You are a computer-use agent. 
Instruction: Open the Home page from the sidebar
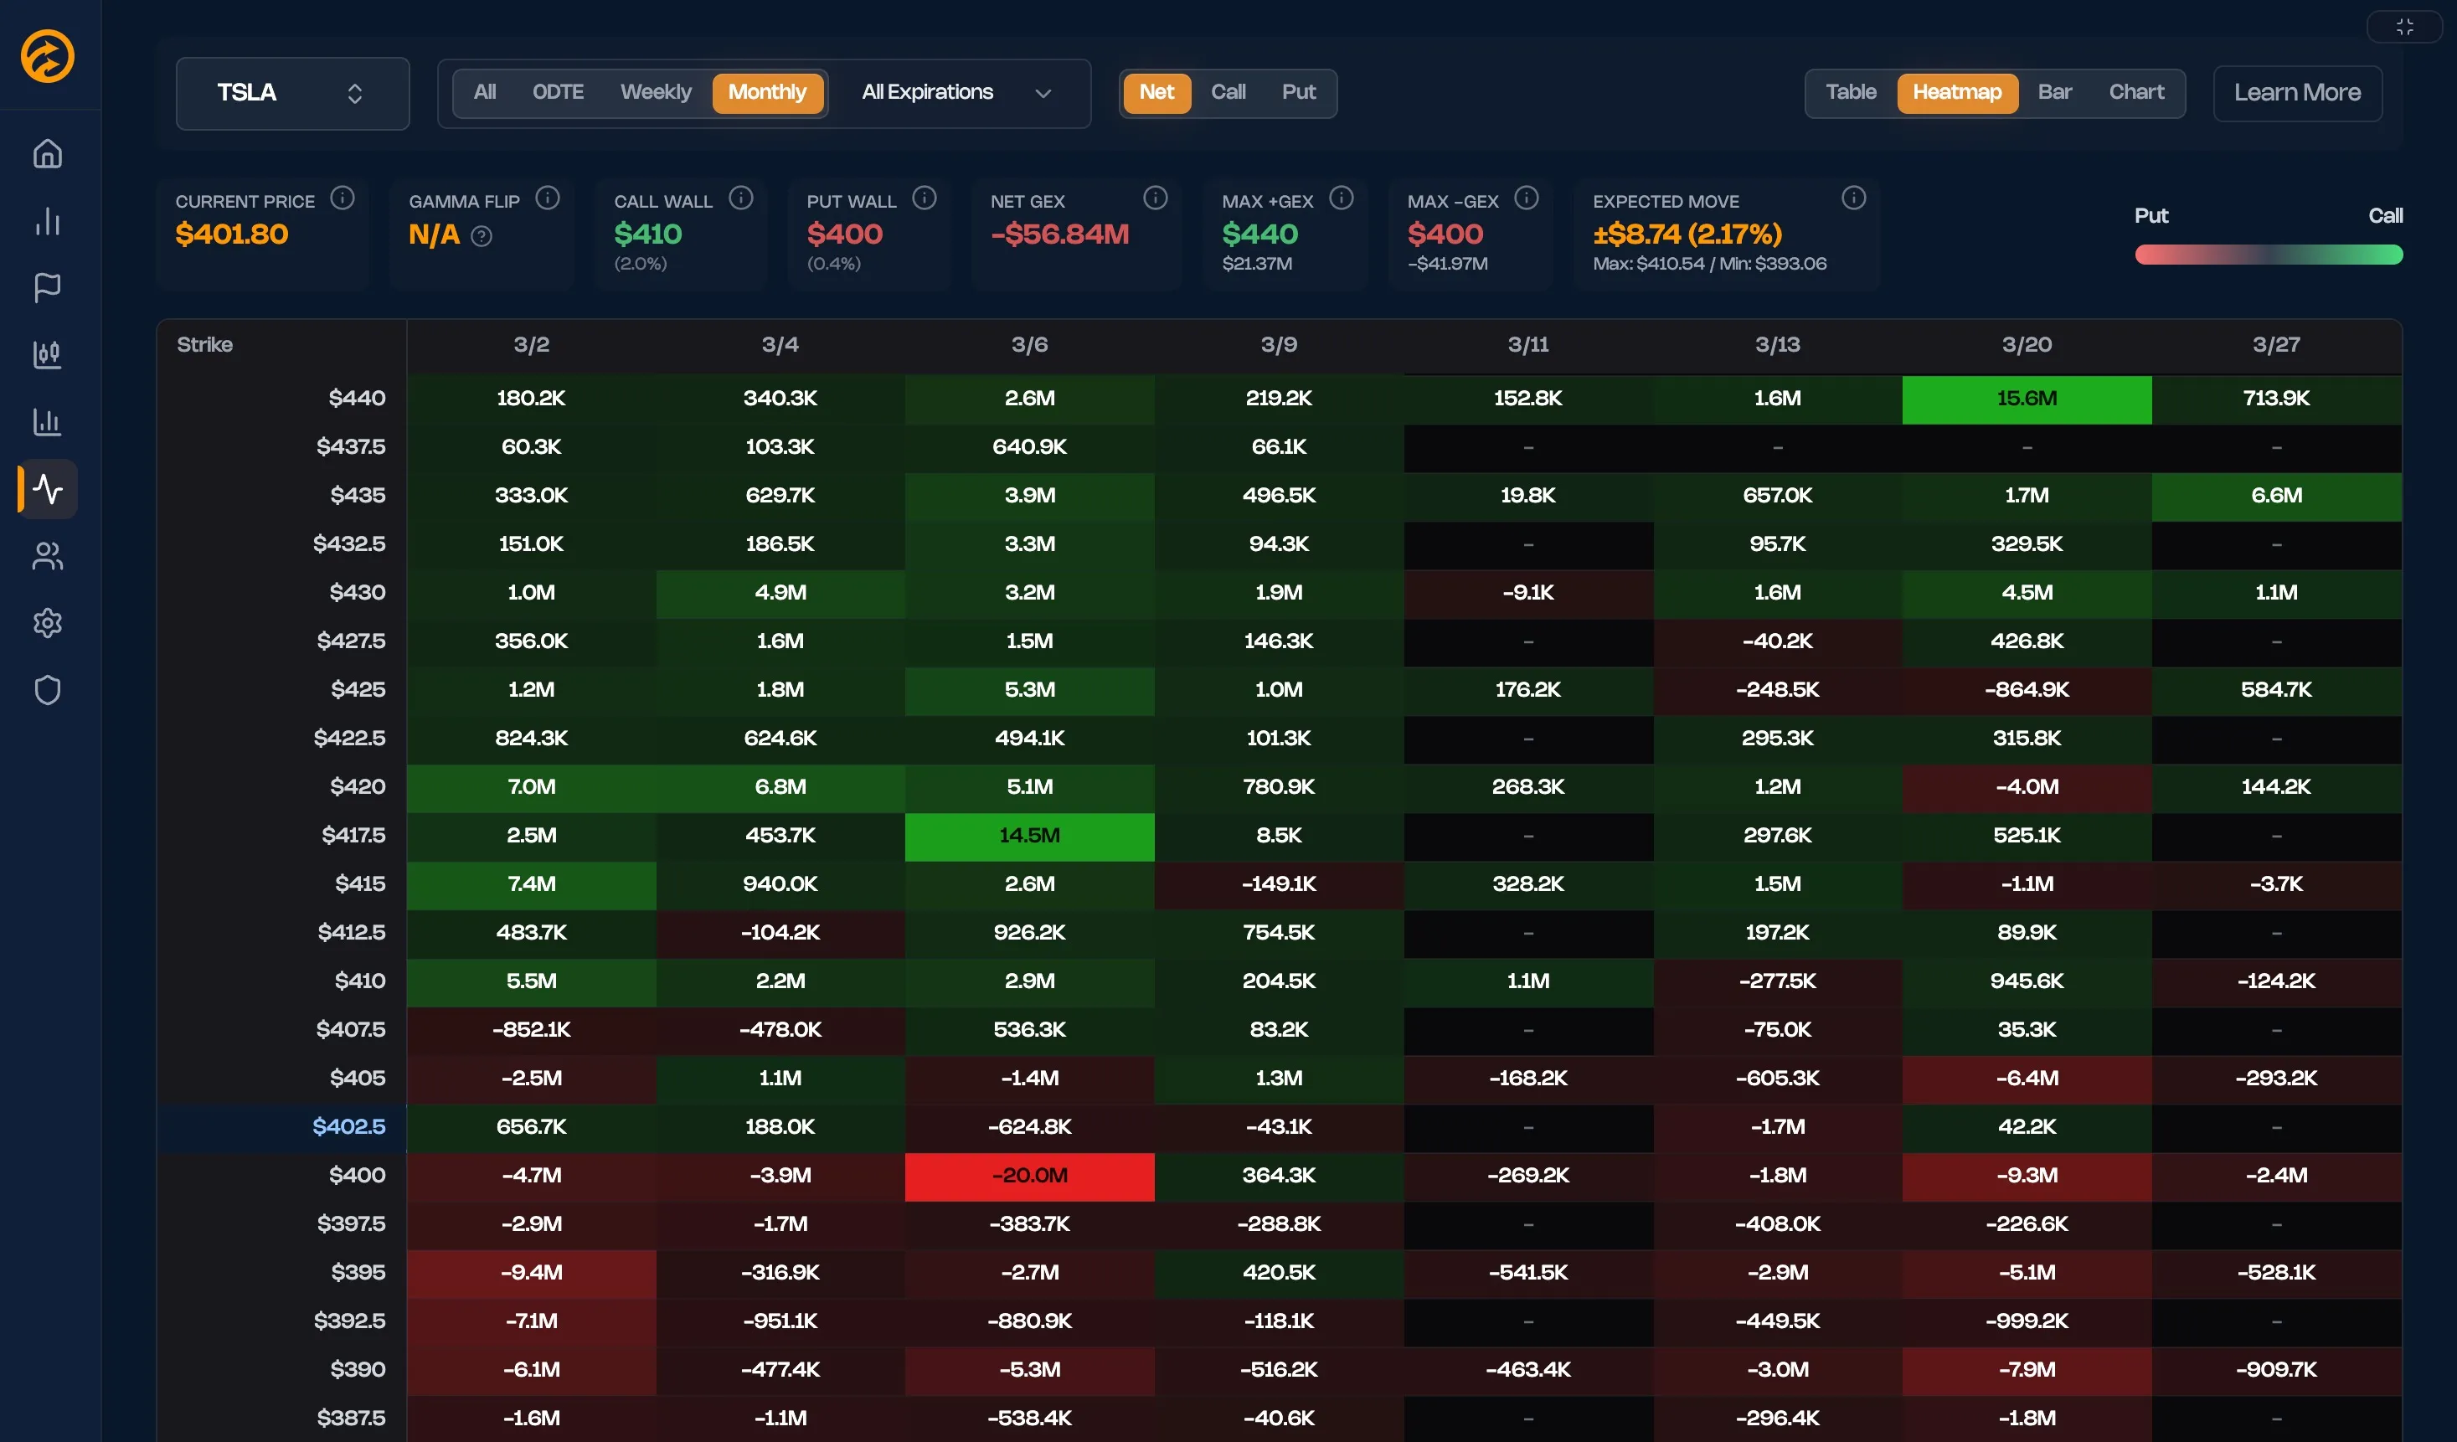tap(47, 153)
